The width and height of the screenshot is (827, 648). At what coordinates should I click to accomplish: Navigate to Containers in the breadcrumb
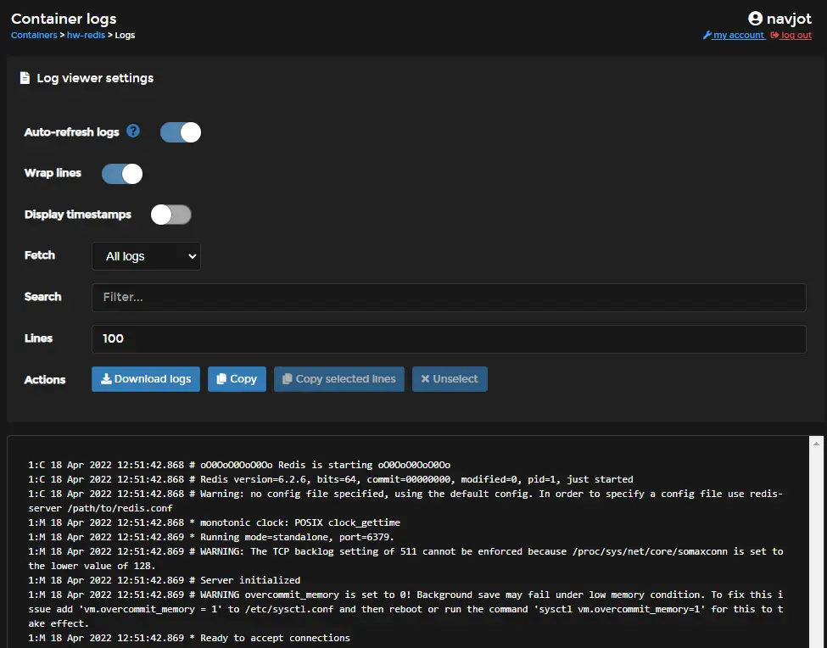32,35
